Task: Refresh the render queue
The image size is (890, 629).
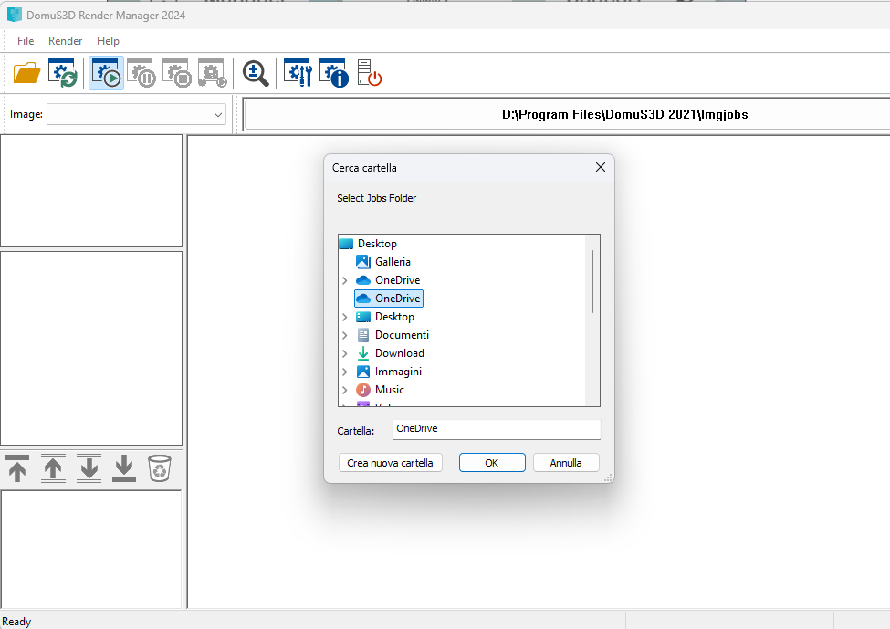Action: pyautogui.click(x=61, y=72)
